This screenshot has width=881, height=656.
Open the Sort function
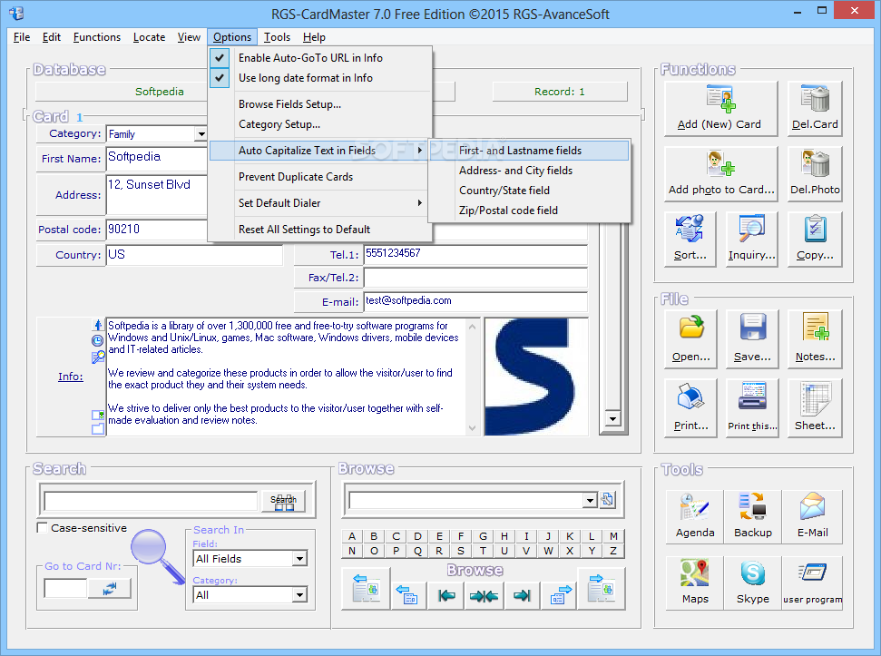point(690,239)
